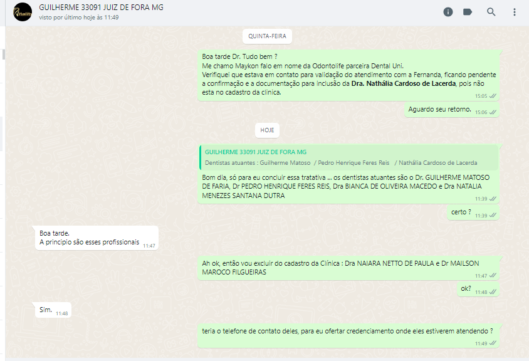The image size is (529, 361).
Task: Select message 'Ah ok, então vou excluir do cadastro'
Action: tap(348, 268)
